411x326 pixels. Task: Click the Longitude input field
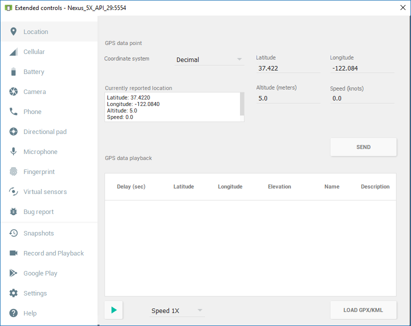[x=362, y=68]
